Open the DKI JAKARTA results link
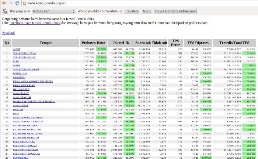Image resolution: width=258 pixels, height=159 pixels. tap(21, 89)
